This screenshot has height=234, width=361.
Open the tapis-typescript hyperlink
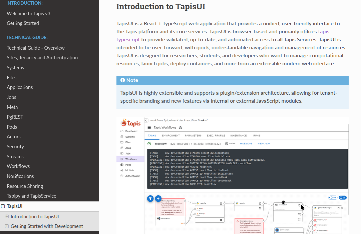pos(324,31)
